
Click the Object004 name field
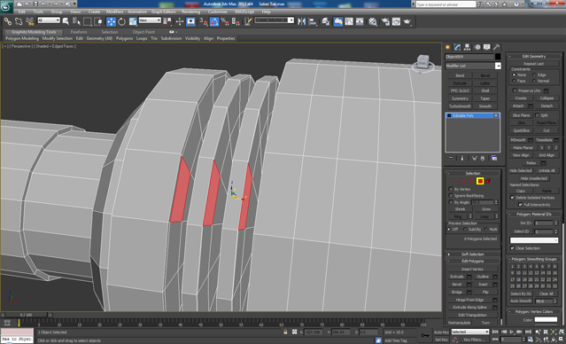(x=469, y=57)
